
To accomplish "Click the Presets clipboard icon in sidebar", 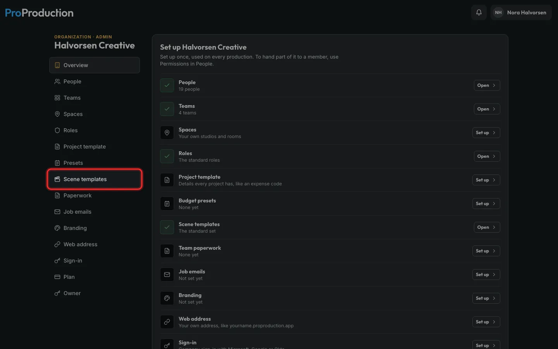I will point(57,163).
